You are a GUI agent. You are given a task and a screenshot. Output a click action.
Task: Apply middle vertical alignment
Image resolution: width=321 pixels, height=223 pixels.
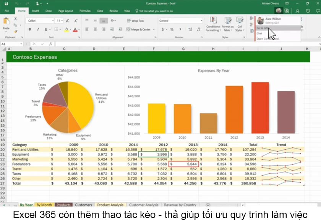95,21
